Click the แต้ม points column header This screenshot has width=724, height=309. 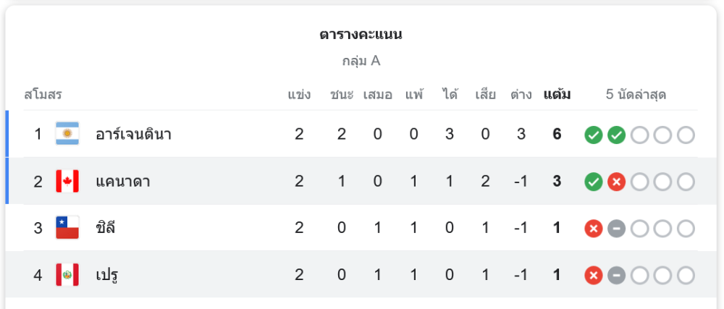click(x=557, y=94)
